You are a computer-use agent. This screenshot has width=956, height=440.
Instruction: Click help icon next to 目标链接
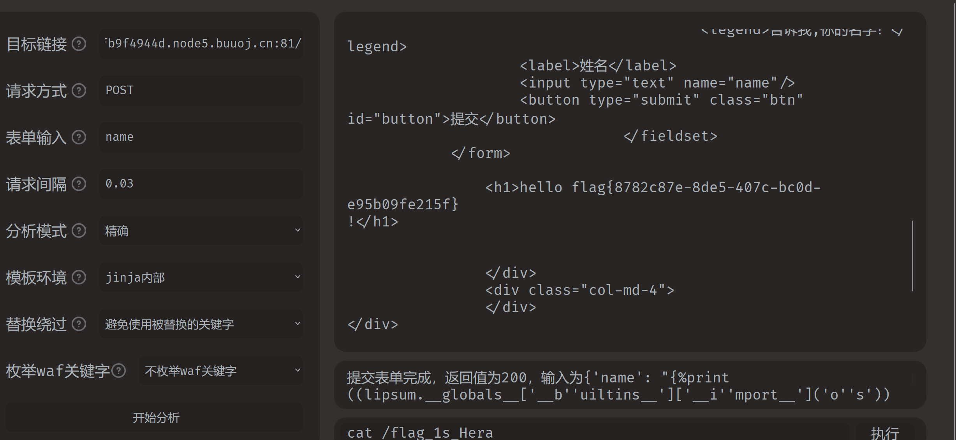click(79, 44)
